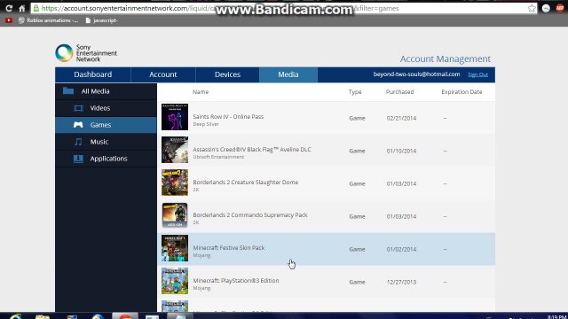Open Minecraft PlayStation 3 Edition thumbnail
Image resolution: width=568 pixels, height=319 pixels.
tap(175, 281)
